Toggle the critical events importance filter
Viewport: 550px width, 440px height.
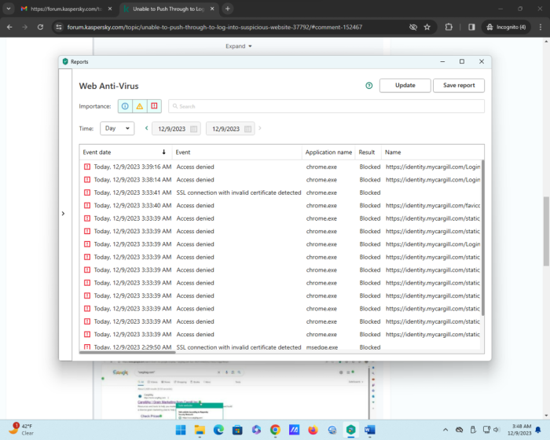[x=154, y=106]
